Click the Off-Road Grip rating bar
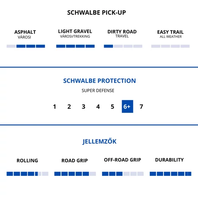The width and height of the screenshot is (198, 198). click(123, 174)
